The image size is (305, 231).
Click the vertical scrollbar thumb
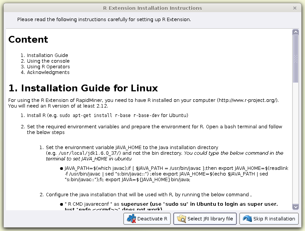click(296, 59)
